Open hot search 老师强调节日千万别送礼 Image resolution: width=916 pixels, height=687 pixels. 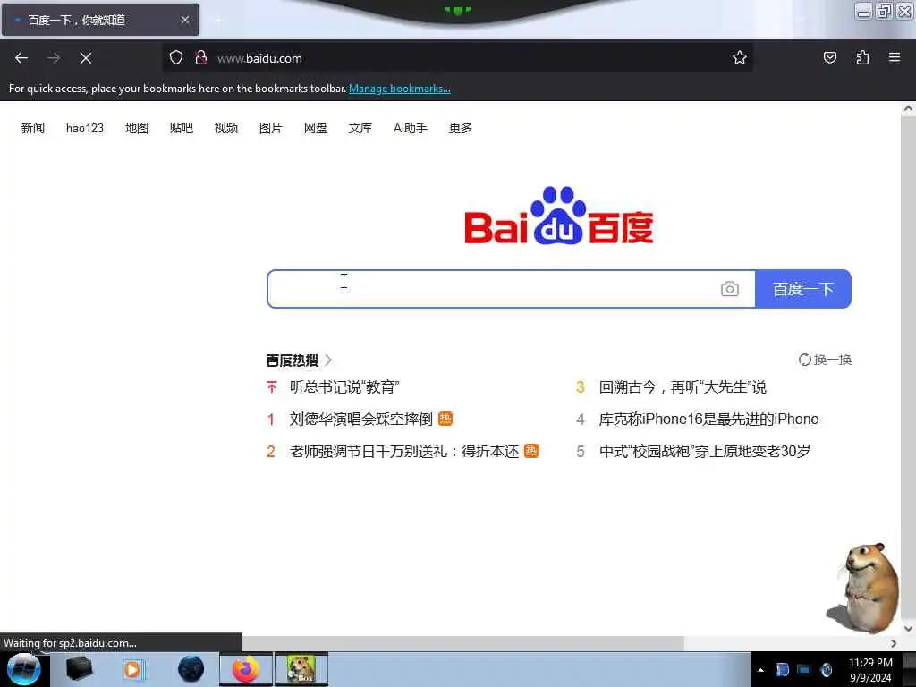coord(403,451)
